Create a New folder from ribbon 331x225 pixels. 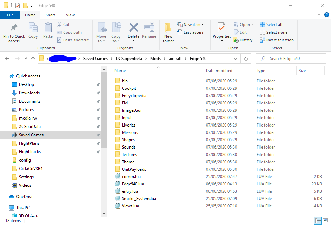pos(168,33)
